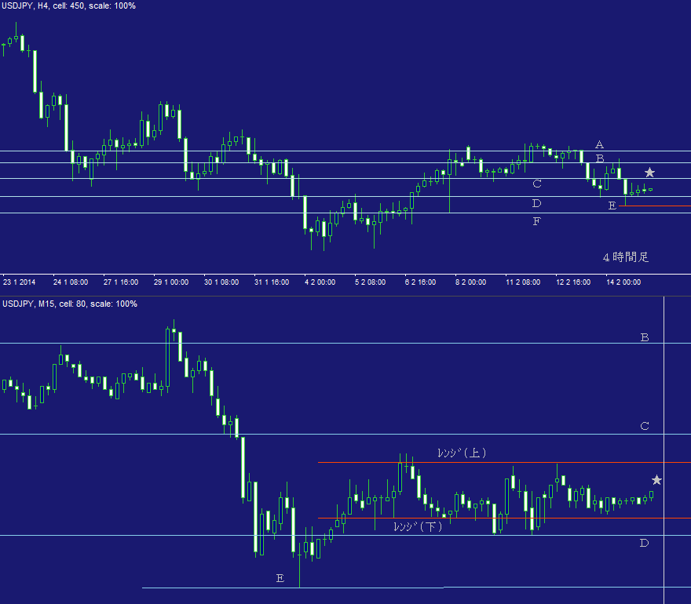Click the '8 2 00:00' time axis label
The width and height of the screenshot is (691, 604).
click(470, 282)
